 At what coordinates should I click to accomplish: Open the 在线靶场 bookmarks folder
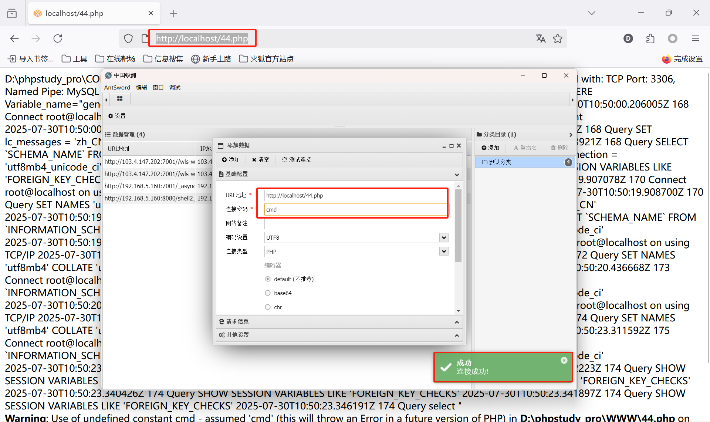point(115,59)
